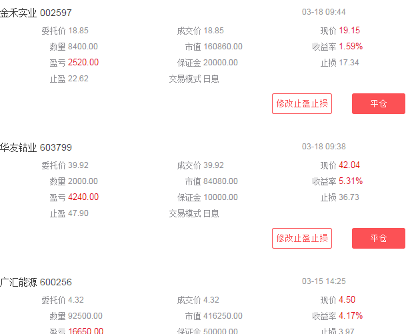Open the 华友钴业 603799 position title
This screenshot has width=408, height=334.
pos(36,147)
